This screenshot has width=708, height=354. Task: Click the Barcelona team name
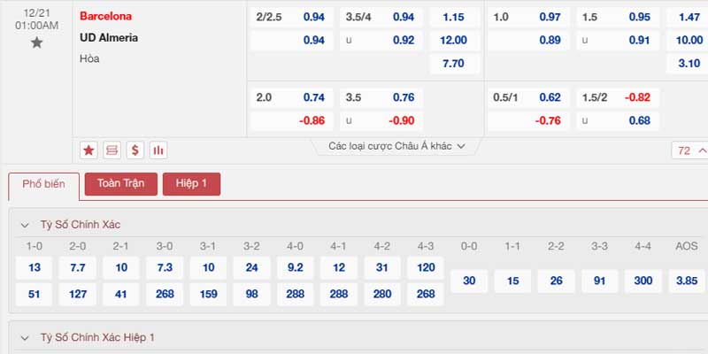point(105,16)
